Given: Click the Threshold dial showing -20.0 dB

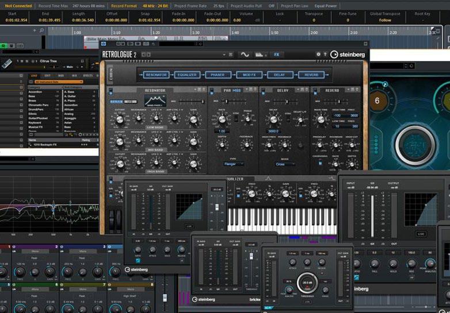Looking at the screenshot, I should 307,283.
